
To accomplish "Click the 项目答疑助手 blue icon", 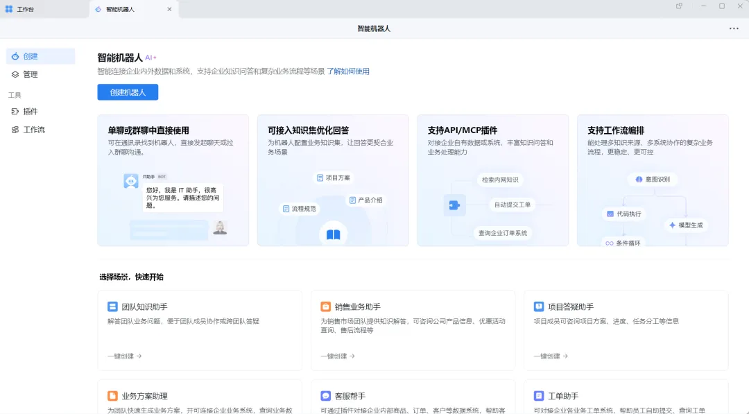I will (x=539, y=307).
